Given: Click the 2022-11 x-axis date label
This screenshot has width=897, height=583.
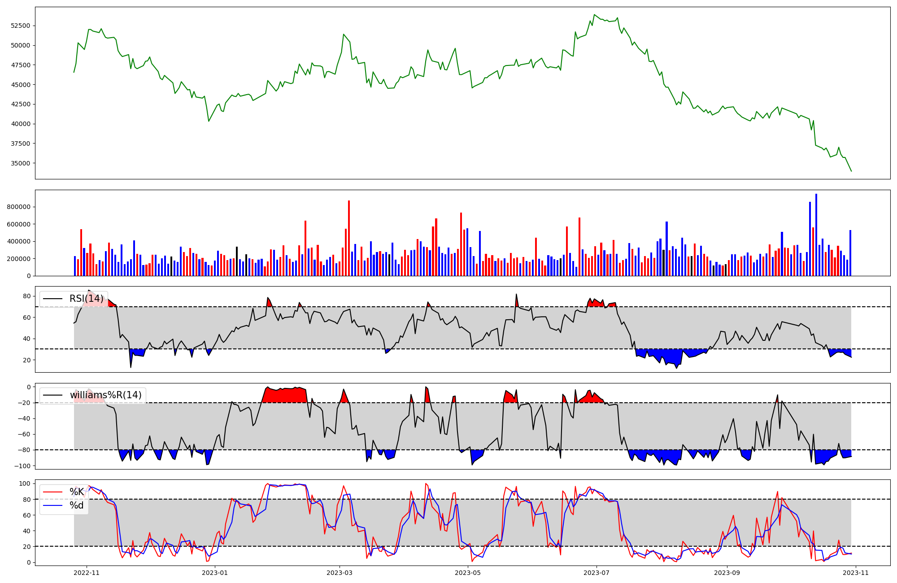Looking at the screenshot, I should (87, 573).
